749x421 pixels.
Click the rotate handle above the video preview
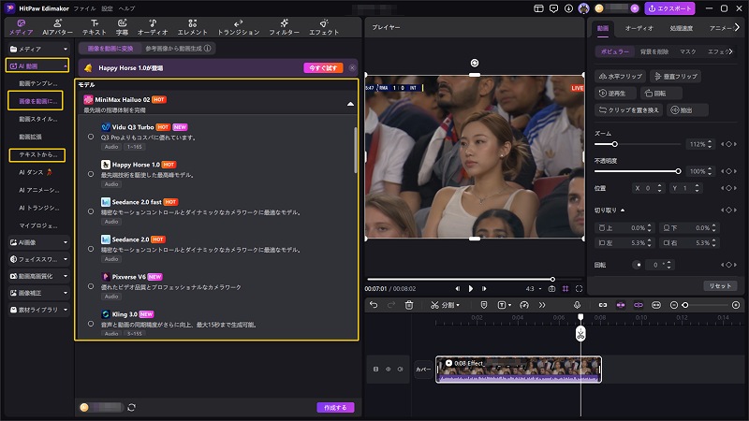(x=475, y=63)
